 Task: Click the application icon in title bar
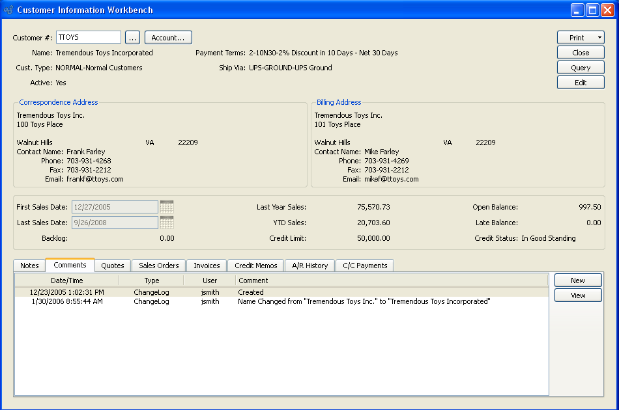click(x=8, y=10)
